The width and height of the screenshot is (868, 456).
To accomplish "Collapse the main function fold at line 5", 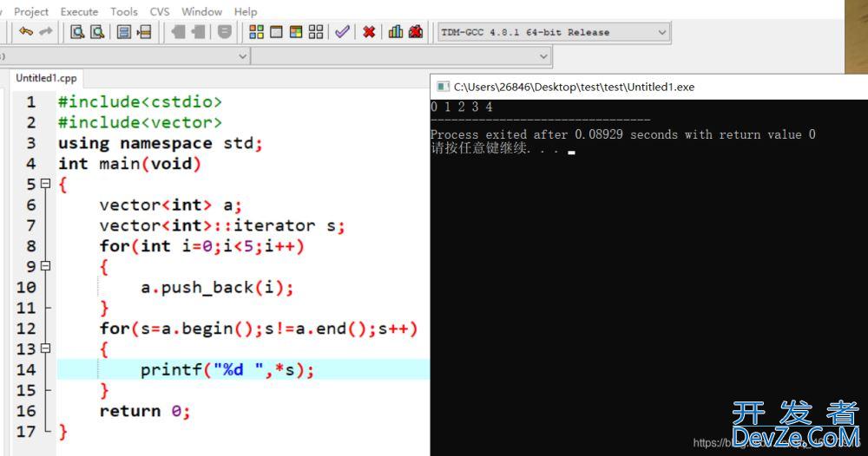I will click(x=45, y=184).
